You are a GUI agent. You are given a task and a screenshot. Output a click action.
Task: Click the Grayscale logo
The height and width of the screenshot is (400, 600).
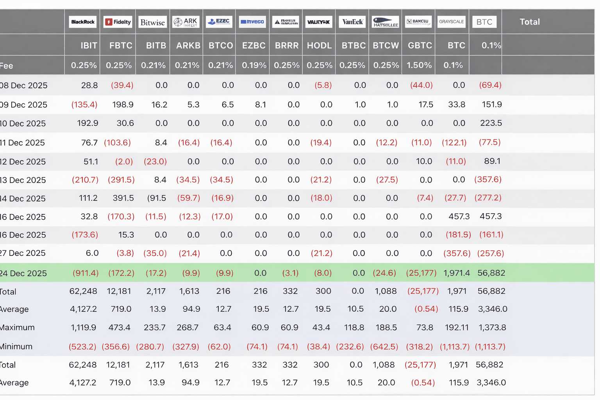[x=451, y=22]
